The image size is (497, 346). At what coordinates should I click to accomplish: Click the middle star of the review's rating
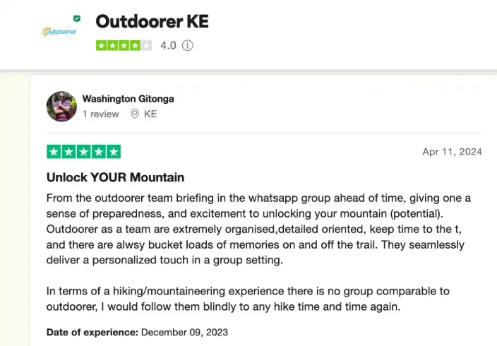pyautogui.click(x=84, y=152)
